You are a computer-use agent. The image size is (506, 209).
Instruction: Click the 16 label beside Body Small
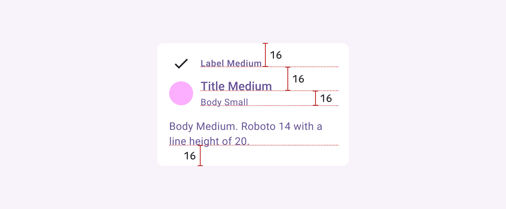pyautogui.click(x=326, y=99)
